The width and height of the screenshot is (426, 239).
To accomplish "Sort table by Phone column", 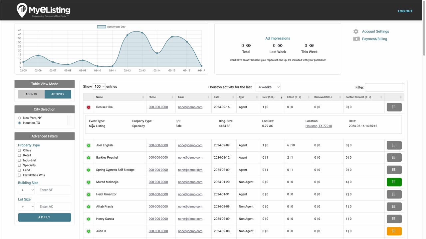I will pyautogui.click(x=161, y=97).
